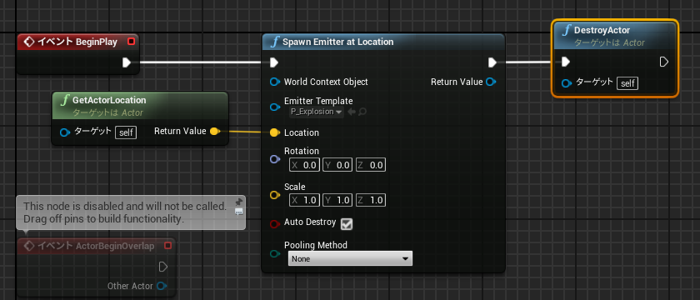Screen dimensions: 700x300
Task: Select the Spawn Emitter at Location node title
Action: click(x=338, y=42)
